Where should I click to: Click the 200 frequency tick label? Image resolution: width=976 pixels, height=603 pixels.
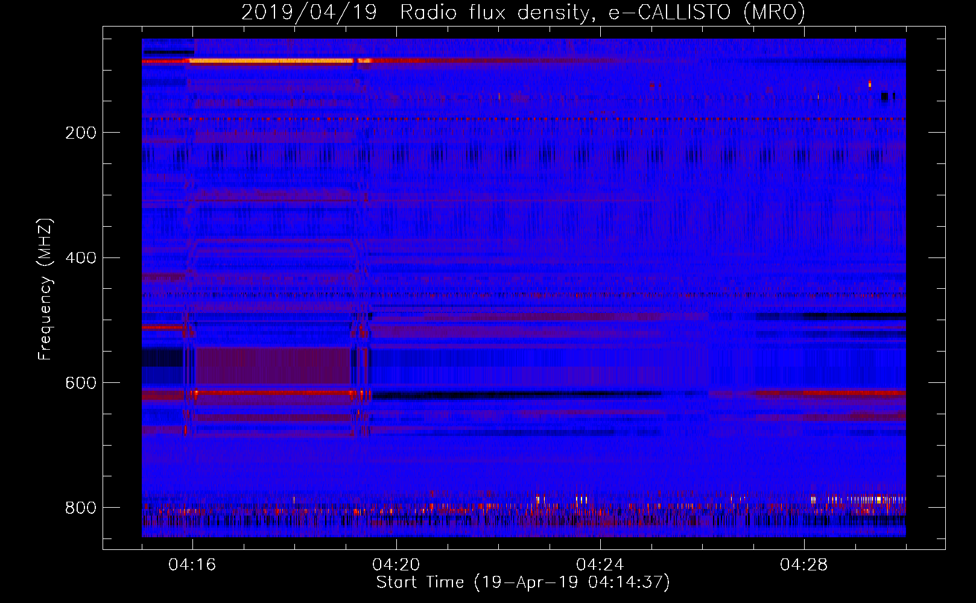[81, 133]
